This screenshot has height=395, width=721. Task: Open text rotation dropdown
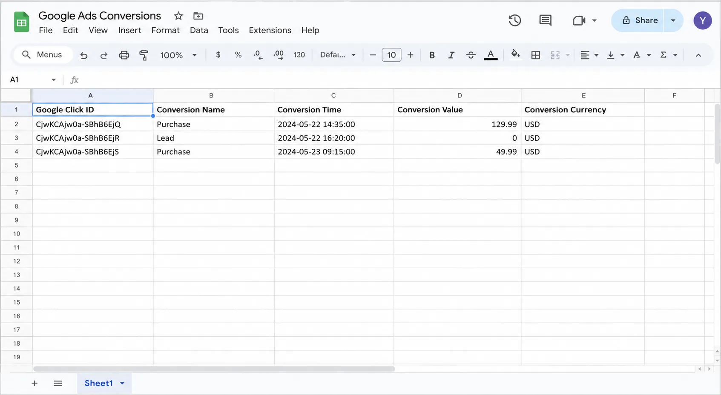click(642, 55)
